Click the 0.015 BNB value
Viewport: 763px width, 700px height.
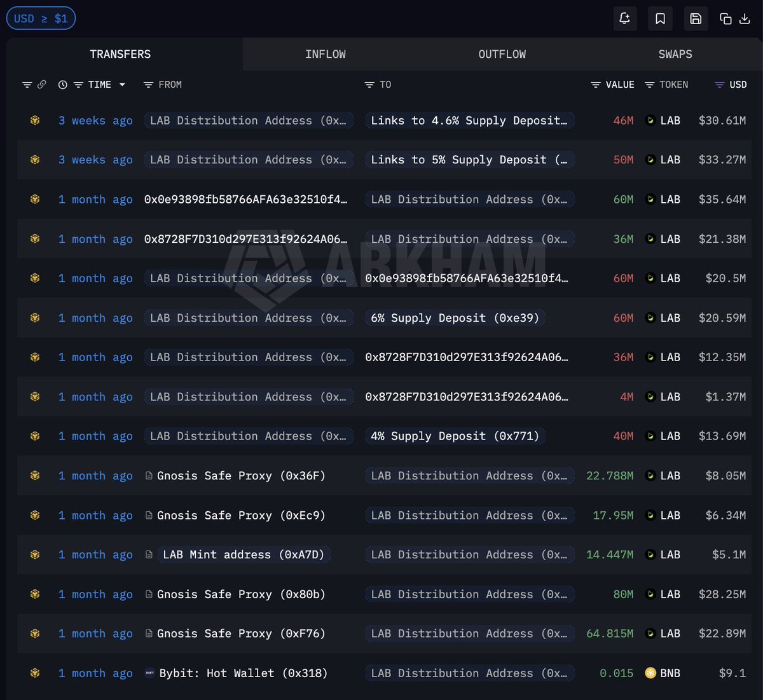[617, 673]
